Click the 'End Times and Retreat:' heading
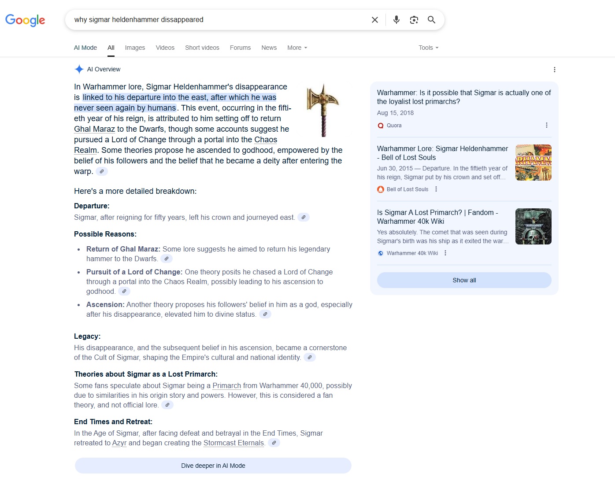 point(113,422)
